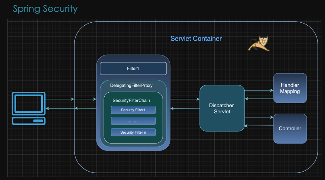The image size is (325, 180).
Task: Select the Spring Security title text
Action: (45, 9)
